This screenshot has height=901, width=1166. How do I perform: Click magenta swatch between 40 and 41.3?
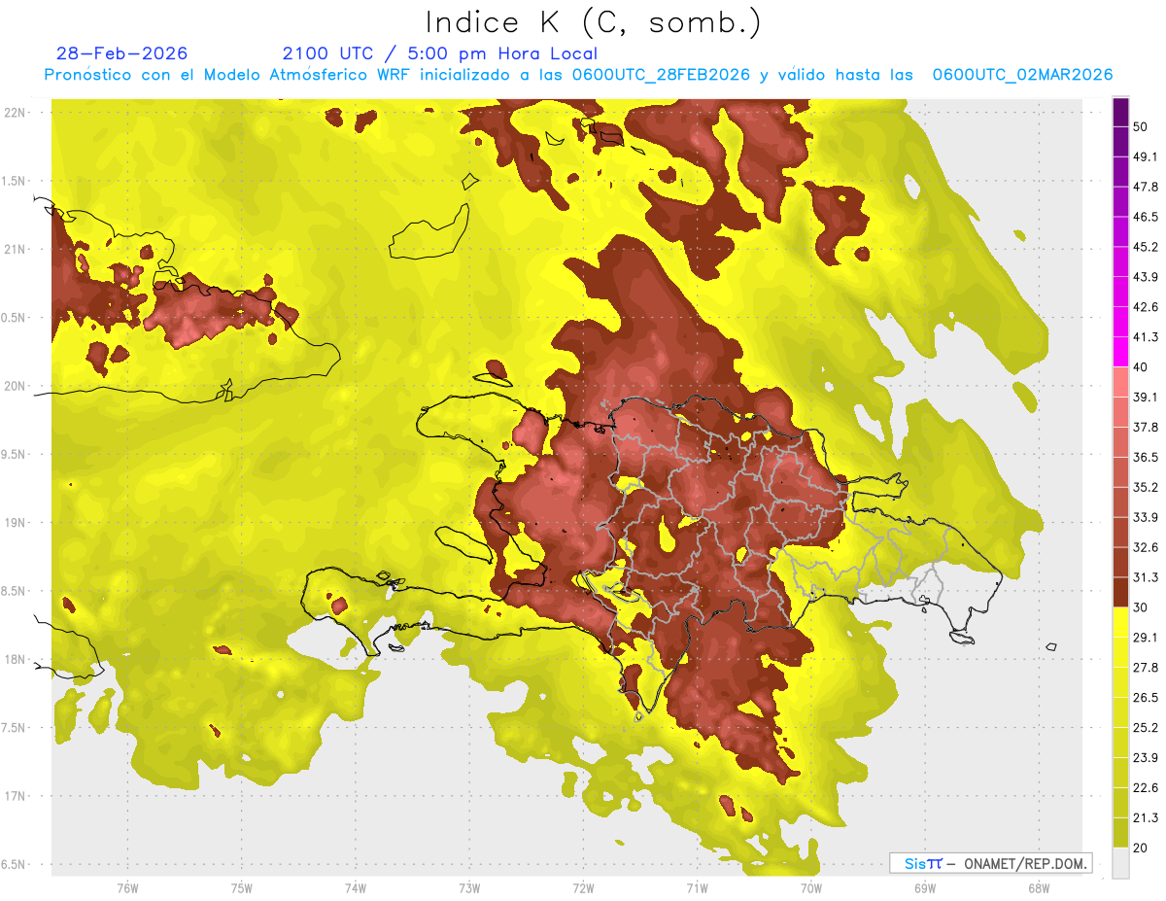[1120, 352]
